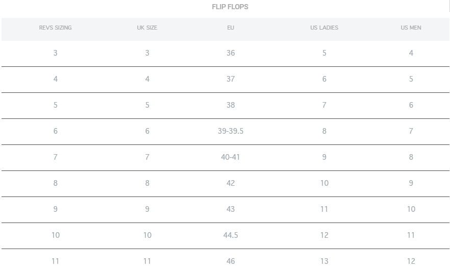Click the US MEN column header

411,28
